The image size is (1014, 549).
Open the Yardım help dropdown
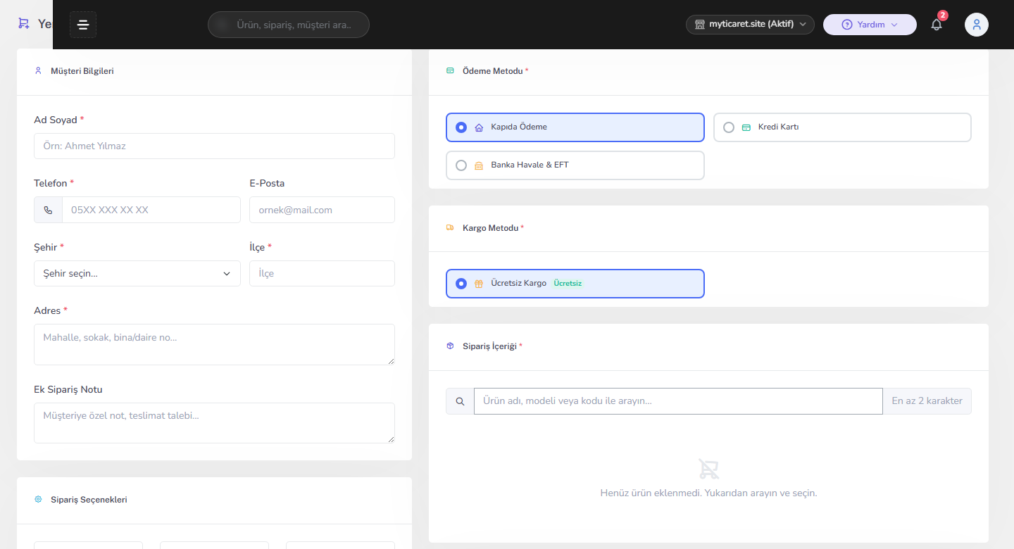(870, 25)
